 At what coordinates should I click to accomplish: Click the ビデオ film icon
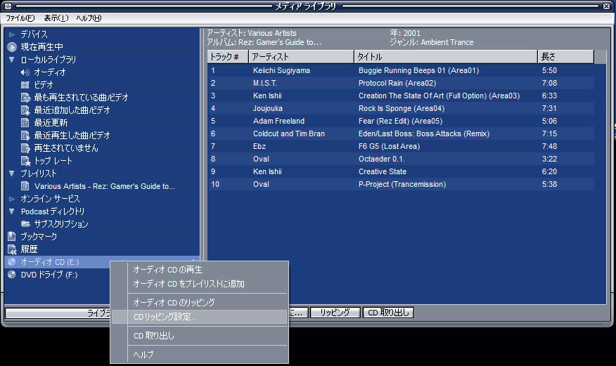pyautogui.click(x=25, y=85)
